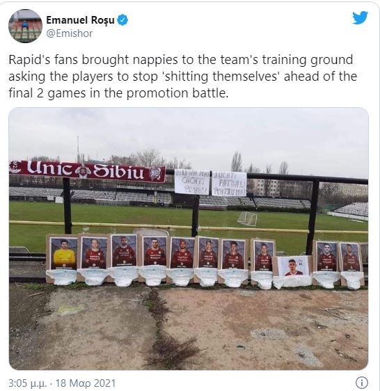This screenshot has width=380, height=391.
Task: Open the tweet photo at the grey sky
Action: 189,134
